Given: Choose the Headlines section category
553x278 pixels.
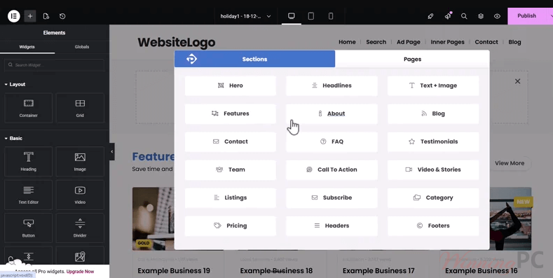Looking at the screenshot, I should click(332, 85).
